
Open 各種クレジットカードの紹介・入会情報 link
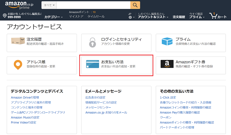pos(186,102)
